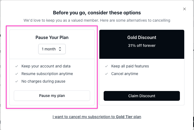Click the bold Gold Tier text in link
Viewport: 194px width, 130px height.
(124, 117)
